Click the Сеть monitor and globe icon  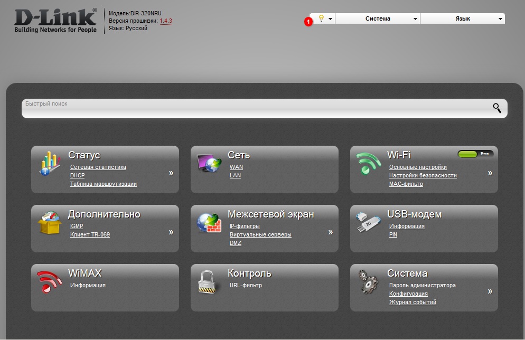(x=209, y=163)
